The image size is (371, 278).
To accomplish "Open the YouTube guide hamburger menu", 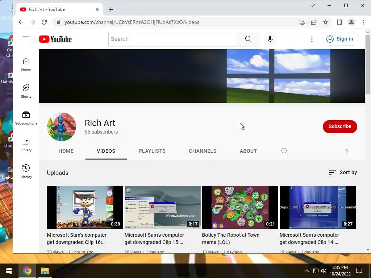I will 26,39.
